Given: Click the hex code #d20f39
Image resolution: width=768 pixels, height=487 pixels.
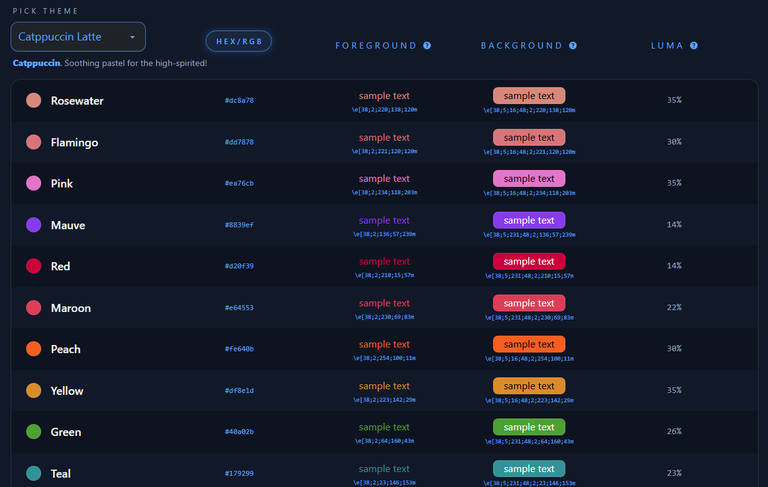Looking at the screenshot, I should click(239, 266).
